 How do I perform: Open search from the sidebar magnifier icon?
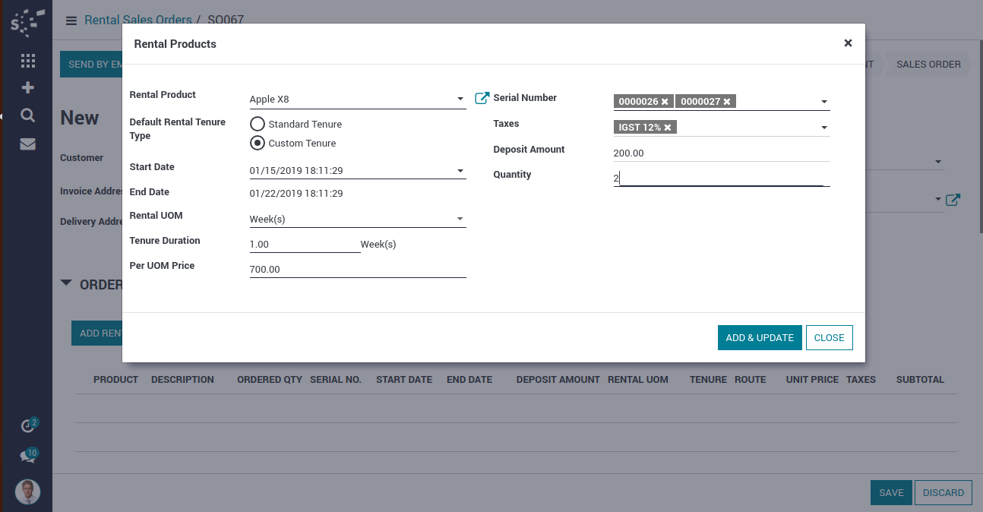coord(28,115)
